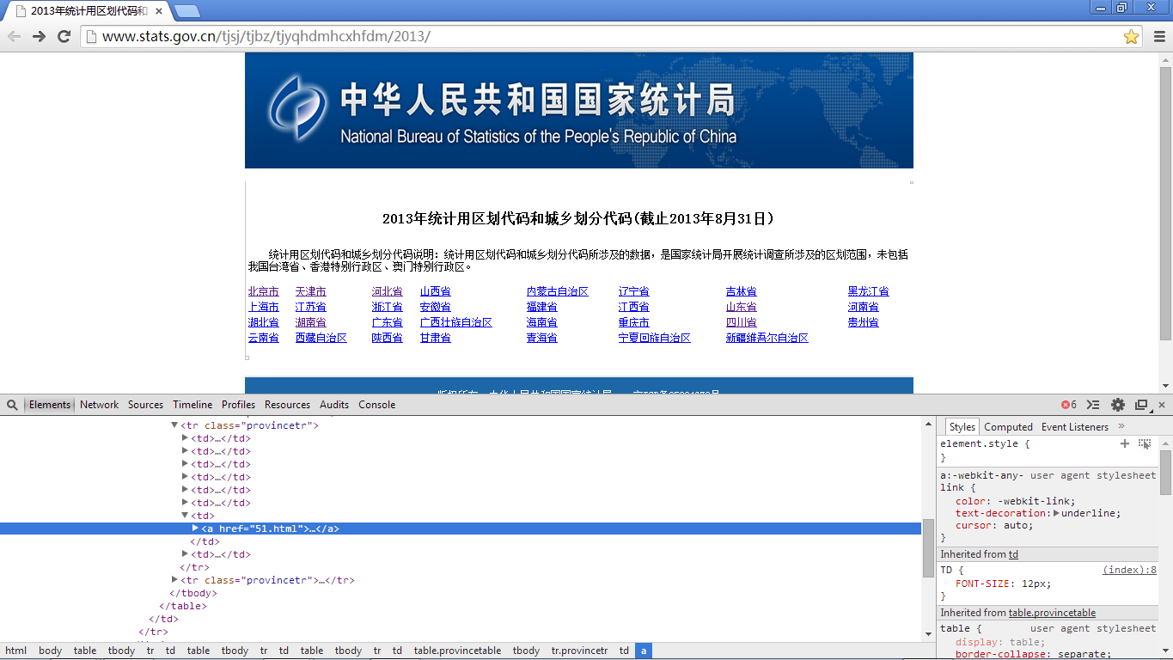Toggle the console drawer icon in DevTools
Viewport: 1173px width, 660px height.
point(1093,404)
